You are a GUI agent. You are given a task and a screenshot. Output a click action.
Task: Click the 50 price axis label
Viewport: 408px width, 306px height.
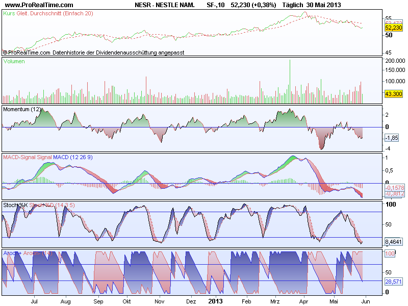tap(389, 35)
